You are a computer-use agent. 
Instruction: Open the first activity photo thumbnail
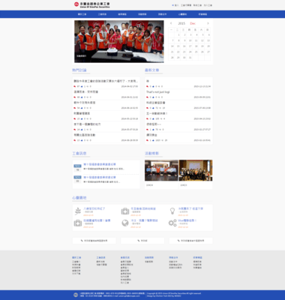tap(161, 170)
